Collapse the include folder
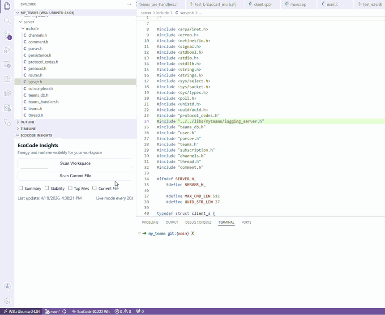385x315 pixels. [x=23, y=29]
